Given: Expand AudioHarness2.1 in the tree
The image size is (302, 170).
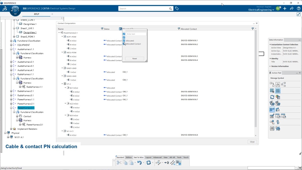Looking at the screenshot, I should [x=11, y=62].
